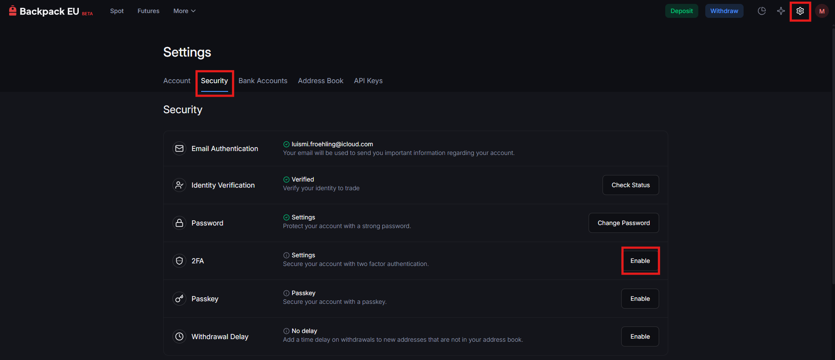Click the Email Authentication envelope icon
This screenshot has width=835, height=360.
click(x=179, y=148)
